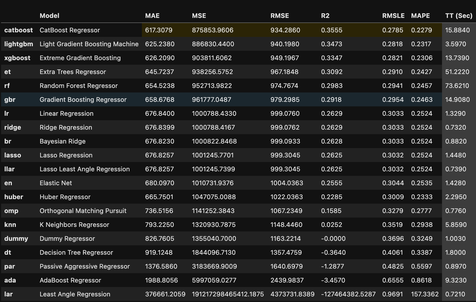
Task: Click the lasso row index
Action: (x=13, y=155)
